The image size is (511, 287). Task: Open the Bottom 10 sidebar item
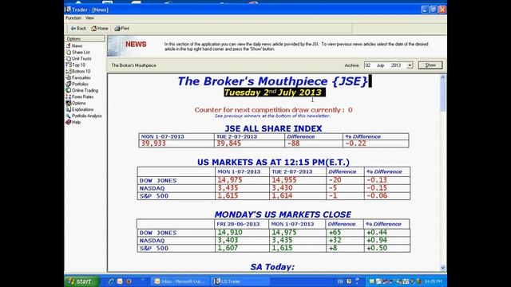(x=78, y=71)
